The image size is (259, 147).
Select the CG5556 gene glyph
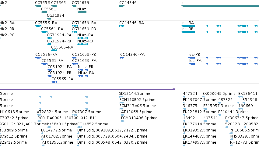38,6
